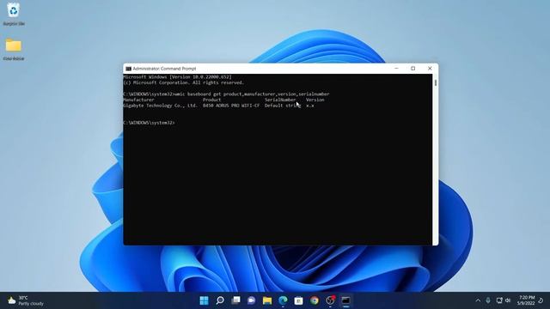Open the Windows Start menu
Screen dimensions: 550x309
coord(204,300)
